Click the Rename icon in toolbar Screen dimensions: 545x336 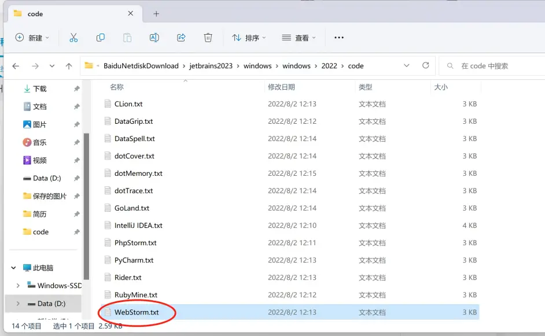[154, 38]
